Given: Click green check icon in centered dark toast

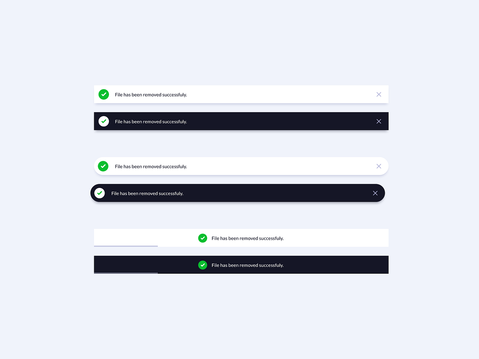Looking at the screenshot, I should tap(203, 265).
